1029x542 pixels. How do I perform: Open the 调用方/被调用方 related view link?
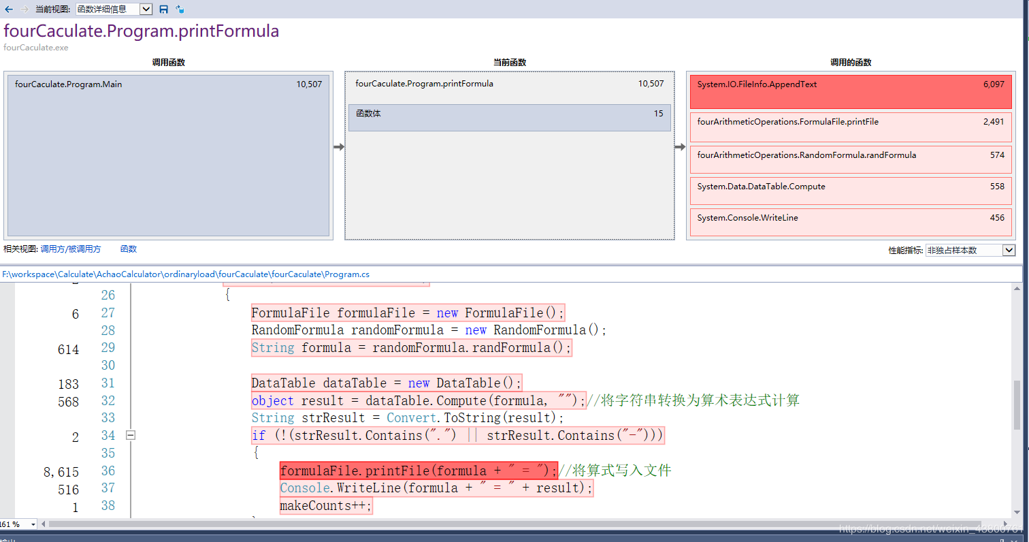pos(71,249)
